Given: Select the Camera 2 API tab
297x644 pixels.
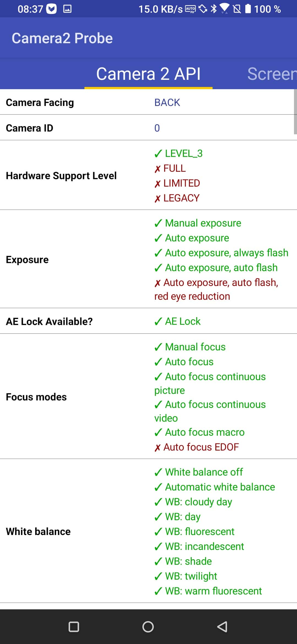Looking at the screenshot, I should click(x=148, y=74).
